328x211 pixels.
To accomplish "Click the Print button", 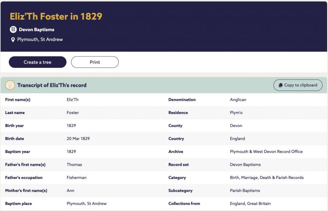I will point(95,62).
